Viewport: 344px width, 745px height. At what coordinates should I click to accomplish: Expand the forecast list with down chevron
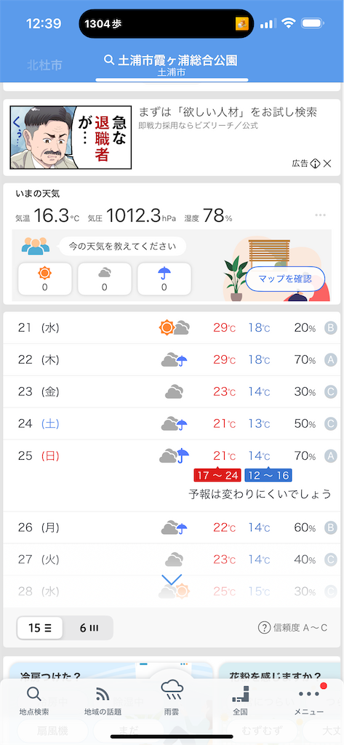point(172,580)
